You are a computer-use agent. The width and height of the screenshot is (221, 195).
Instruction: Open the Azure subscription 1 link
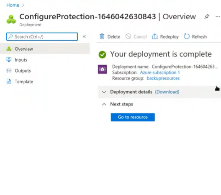(160, 72)
